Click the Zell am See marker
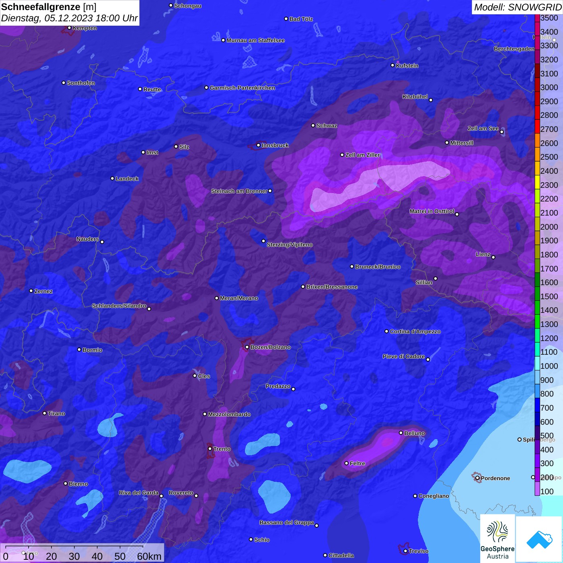 501,132
